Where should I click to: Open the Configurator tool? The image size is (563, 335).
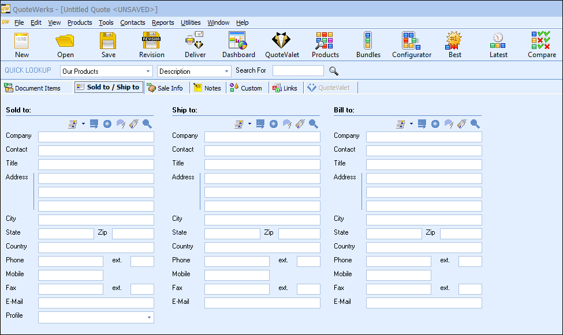[411, 44]
